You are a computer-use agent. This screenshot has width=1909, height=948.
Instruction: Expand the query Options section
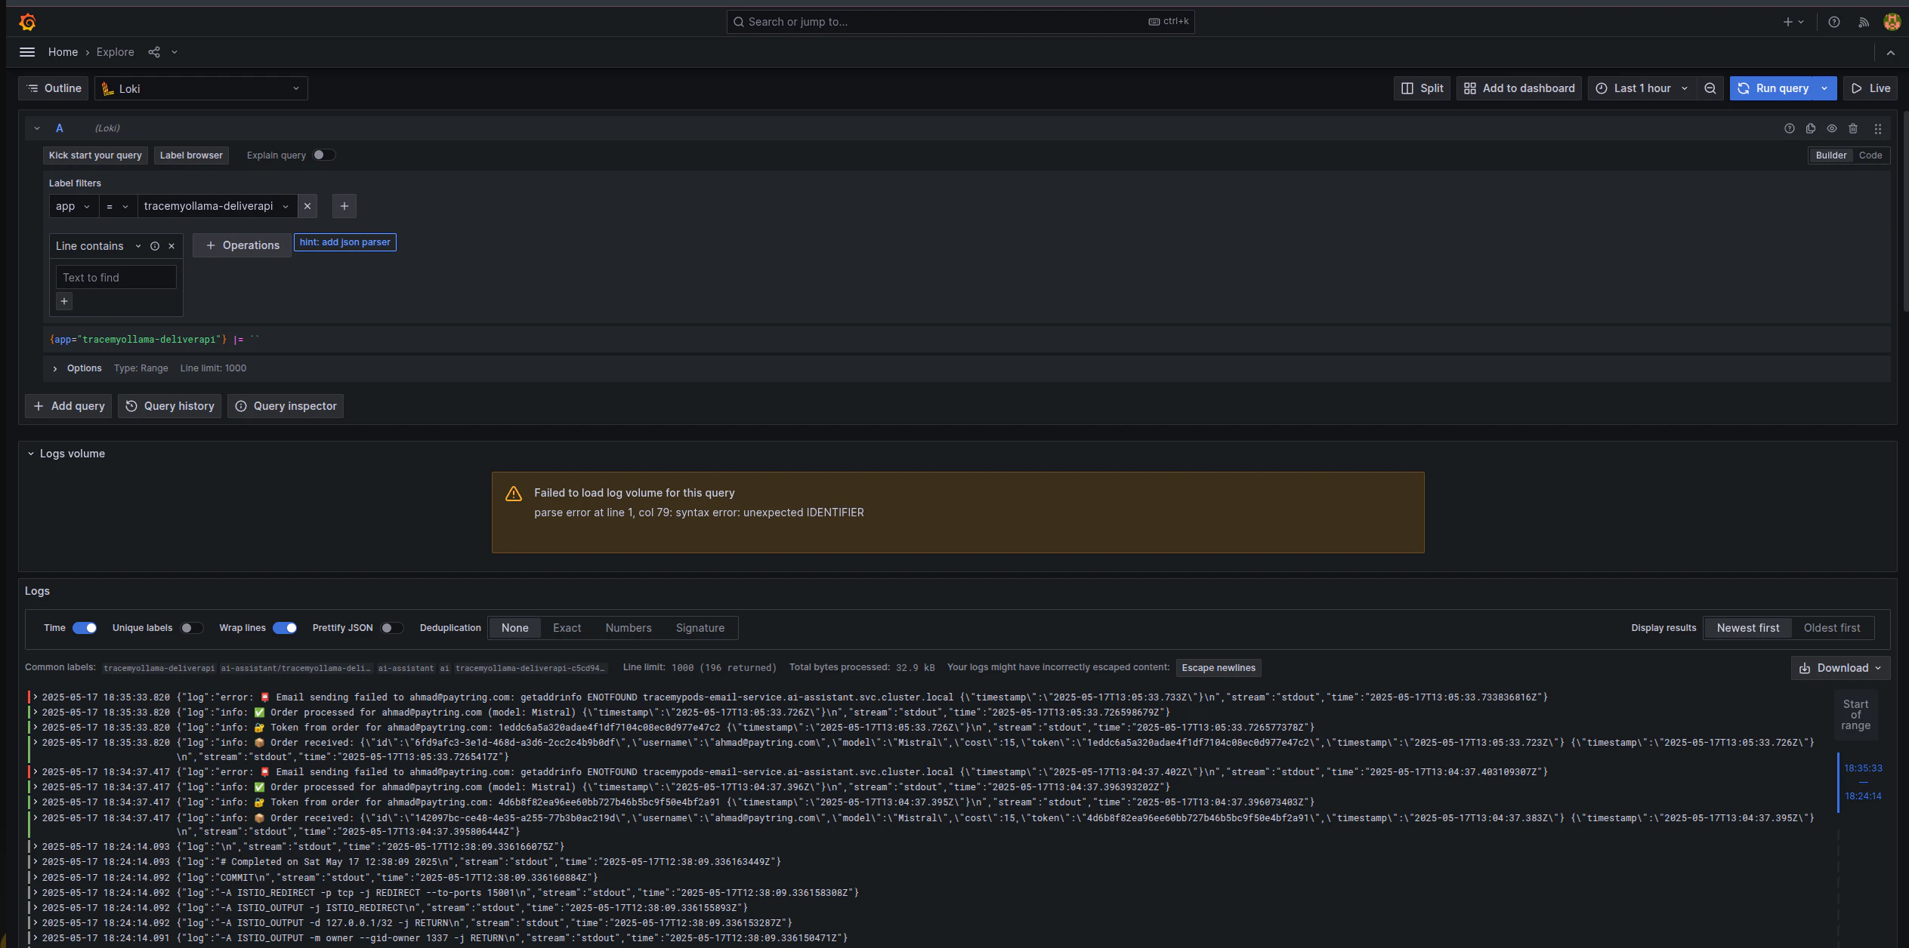[55, 368]
